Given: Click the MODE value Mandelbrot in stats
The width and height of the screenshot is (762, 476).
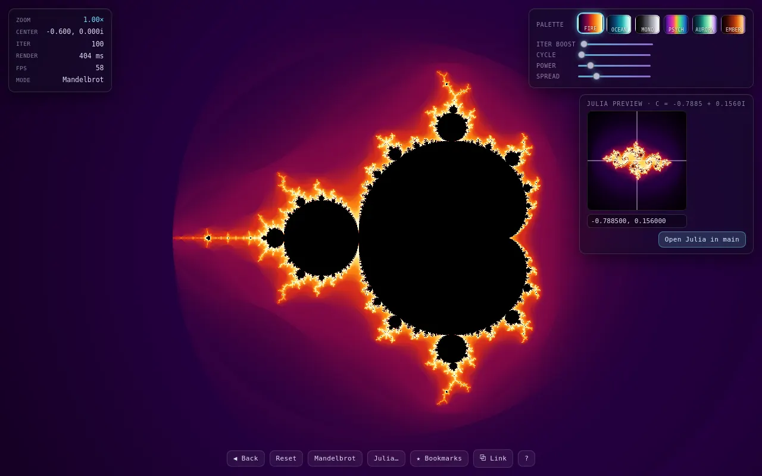Looking at the screenshot, I should (83, 80).
